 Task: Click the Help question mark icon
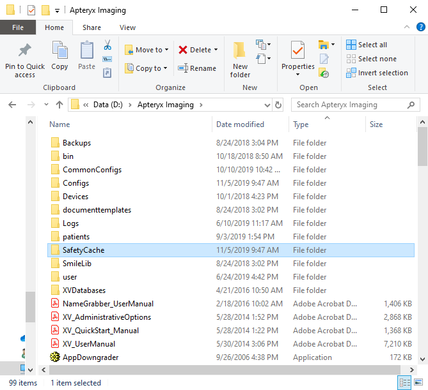[420, 27]
